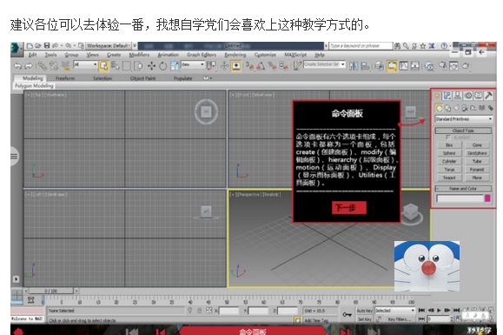Click the Mirror tool icon

click(x=354, y=66)
